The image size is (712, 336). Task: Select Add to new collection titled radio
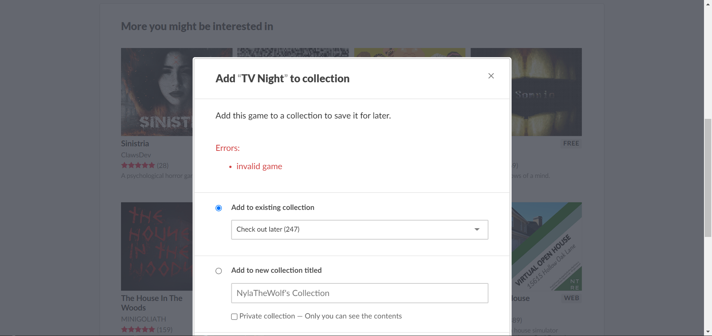pos(219,271)
